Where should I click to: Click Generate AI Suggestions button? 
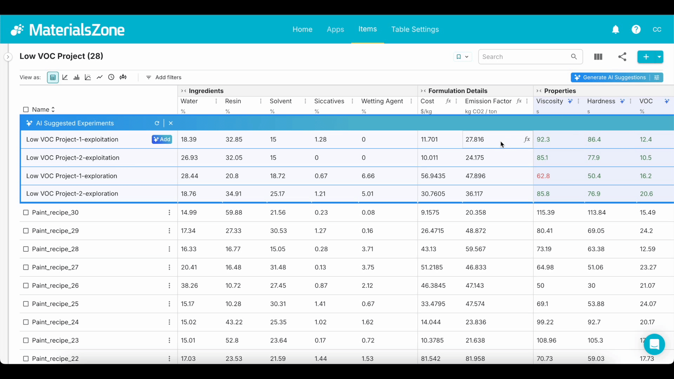tap(611, 78)
